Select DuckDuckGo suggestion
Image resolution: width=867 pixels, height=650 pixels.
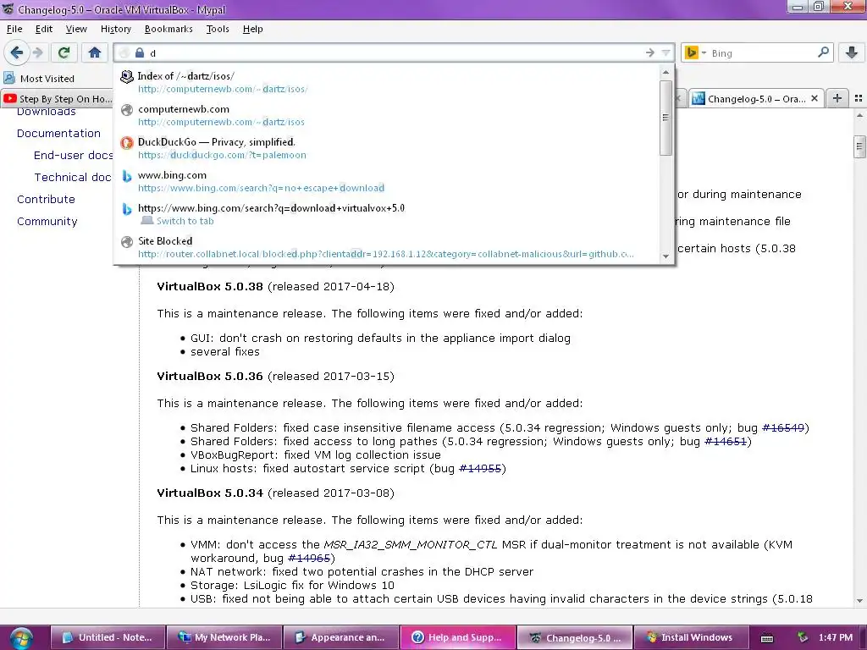click(386, 148)
